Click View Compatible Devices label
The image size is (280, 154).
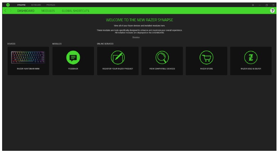pos(162,69)
